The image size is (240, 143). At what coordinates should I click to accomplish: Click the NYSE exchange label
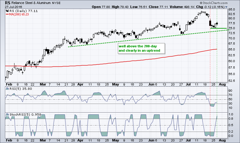click(x=57, y=3)
